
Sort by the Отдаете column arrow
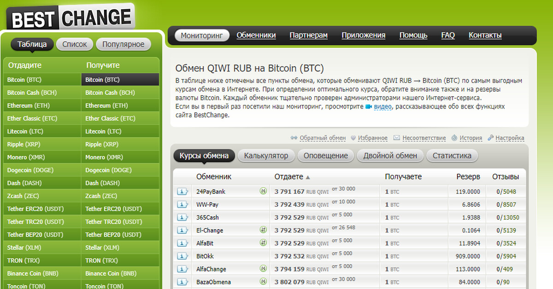coord(308,177)
